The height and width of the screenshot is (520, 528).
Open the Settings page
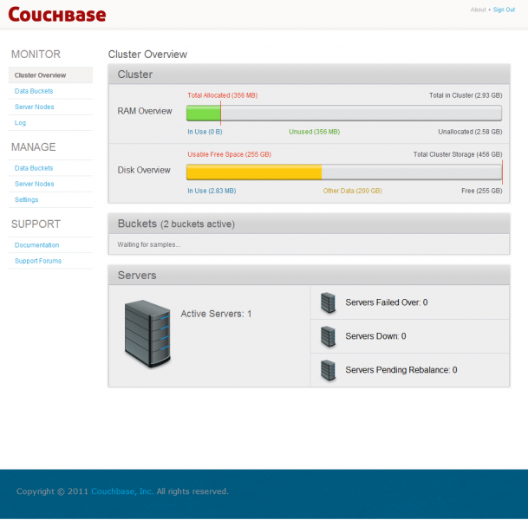(x=26, y=199)
